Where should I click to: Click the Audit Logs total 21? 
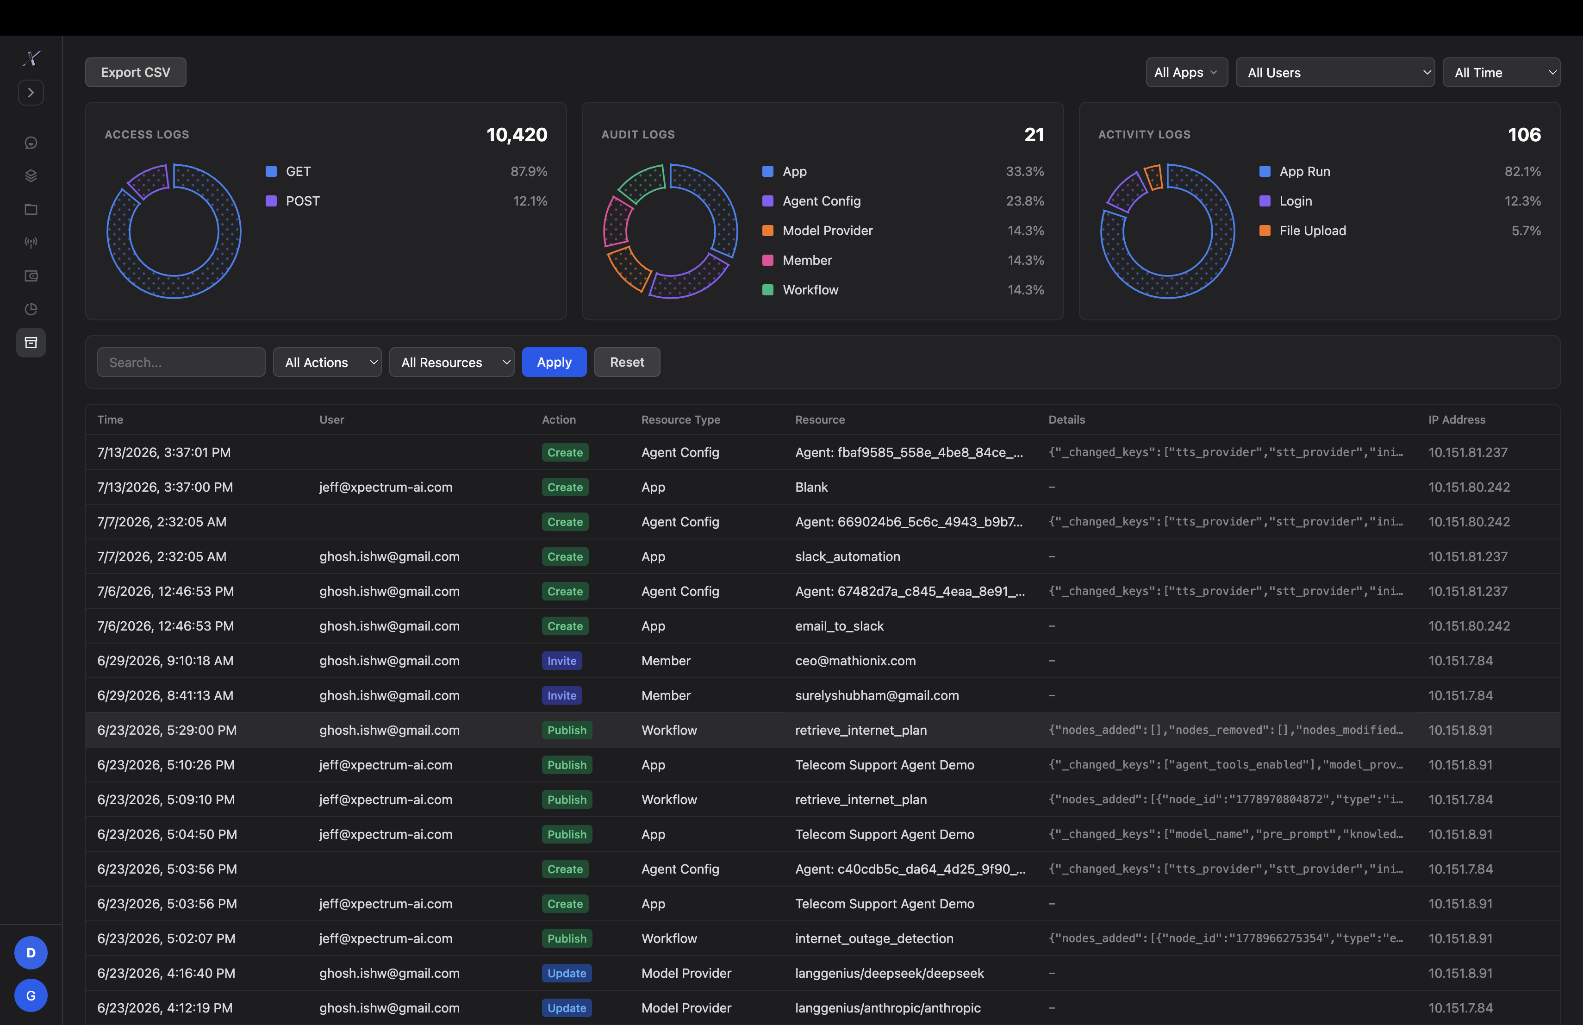pos(1034,135)
